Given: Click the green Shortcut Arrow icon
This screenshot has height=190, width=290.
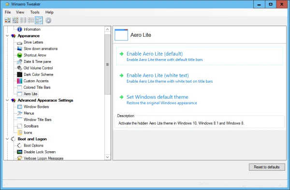Looking at the screenshot, I should click(x=19, y=55).
